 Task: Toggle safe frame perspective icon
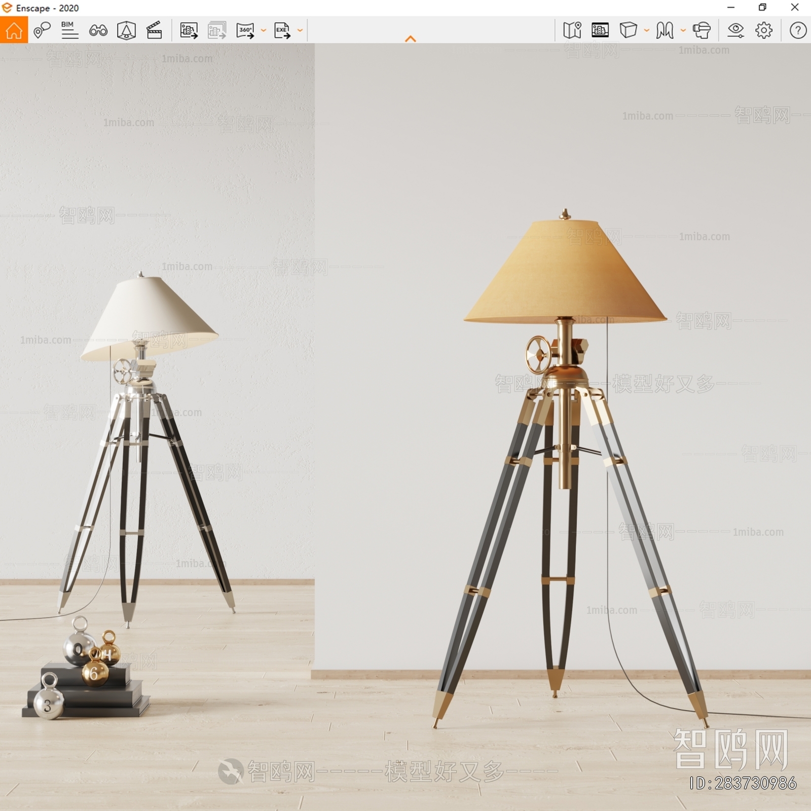[x=126, y=30]
